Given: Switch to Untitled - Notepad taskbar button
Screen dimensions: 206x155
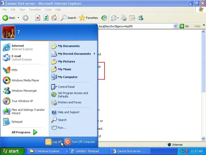Looking at the screenshot, I should click(x=89, y=151).
